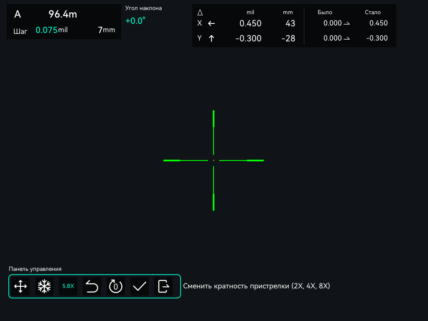Screen dimensions: 428x321
Task: Click the Стало value 0.450
Action: (x=379, y=23)
